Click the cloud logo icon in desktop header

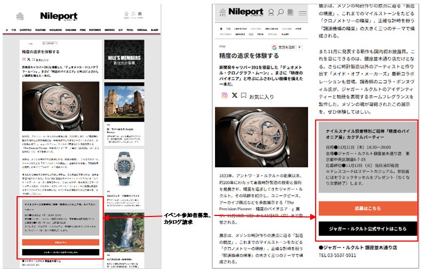(20, 16)
